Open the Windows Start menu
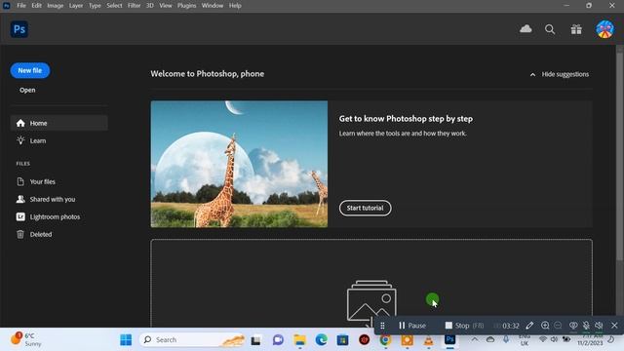Viewport: 624px width, 351px height. click(126, 340)
